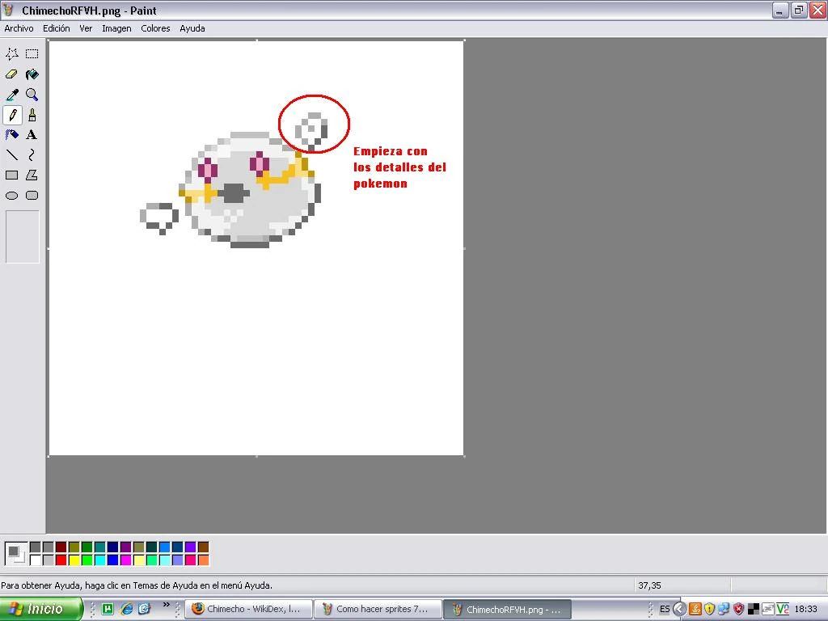The height and width of the screenshot is (621, 828).
Task: Click the Inicio start button
Action: 41,609
